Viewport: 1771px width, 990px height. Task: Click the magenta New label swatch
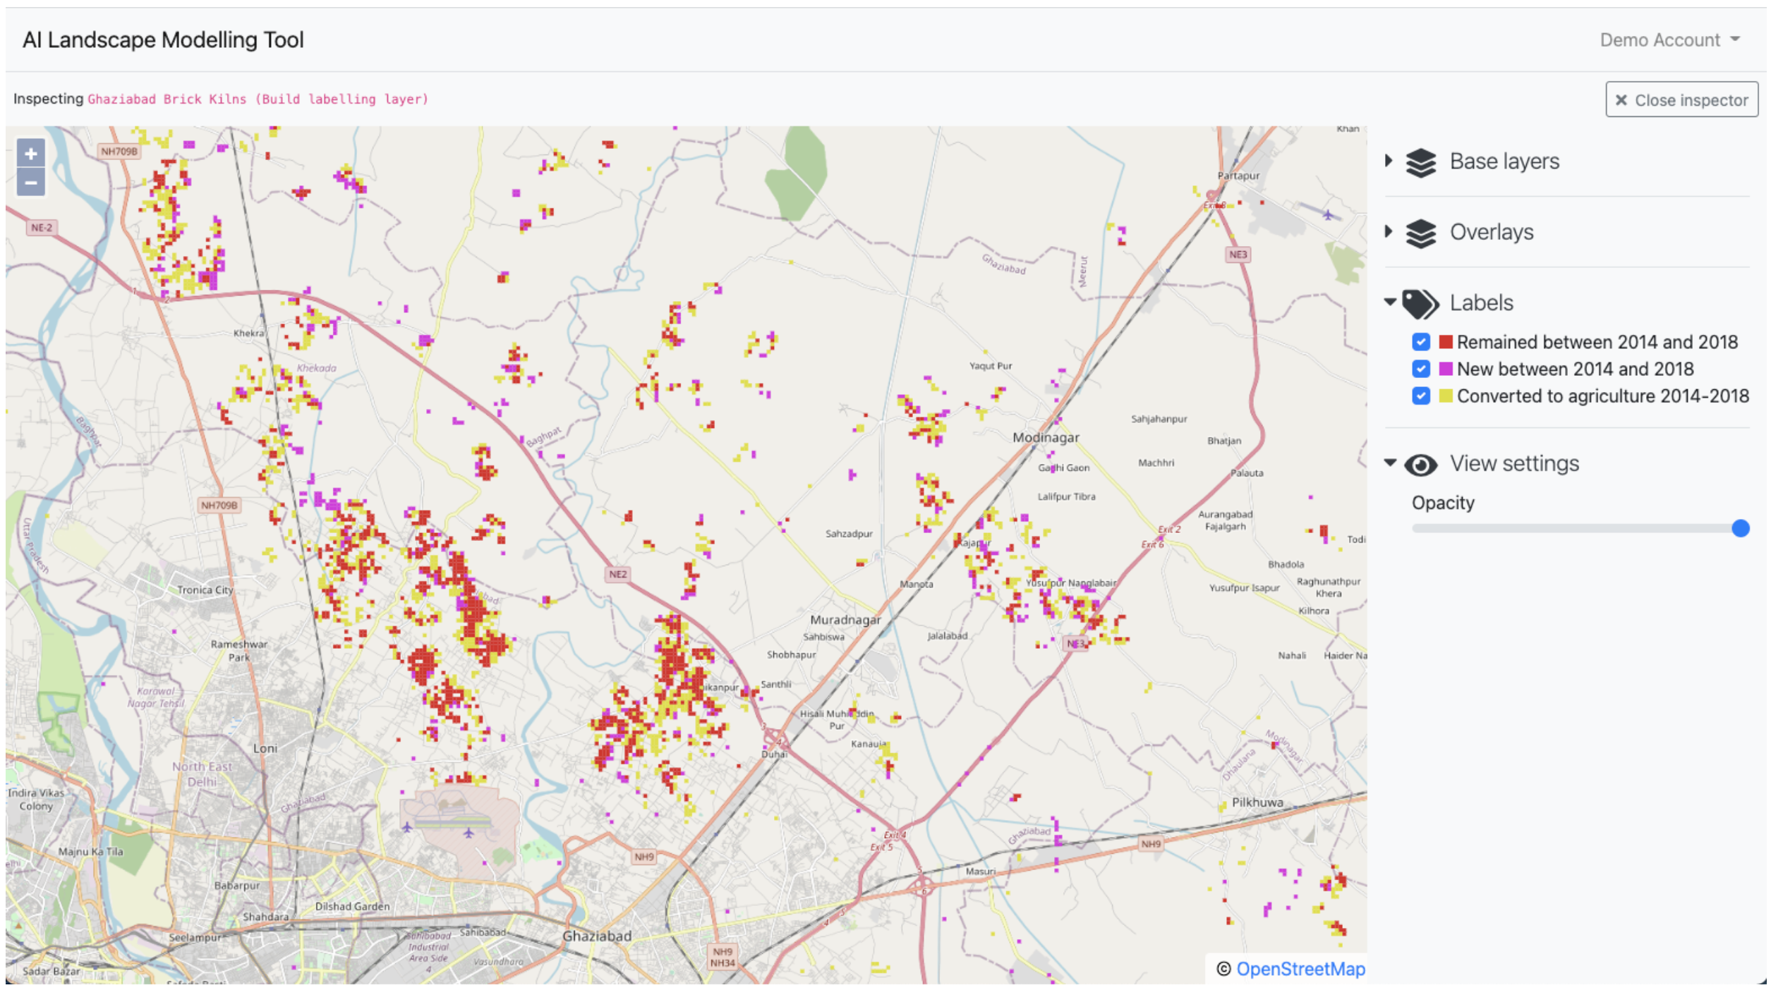tap(1445, 369)
